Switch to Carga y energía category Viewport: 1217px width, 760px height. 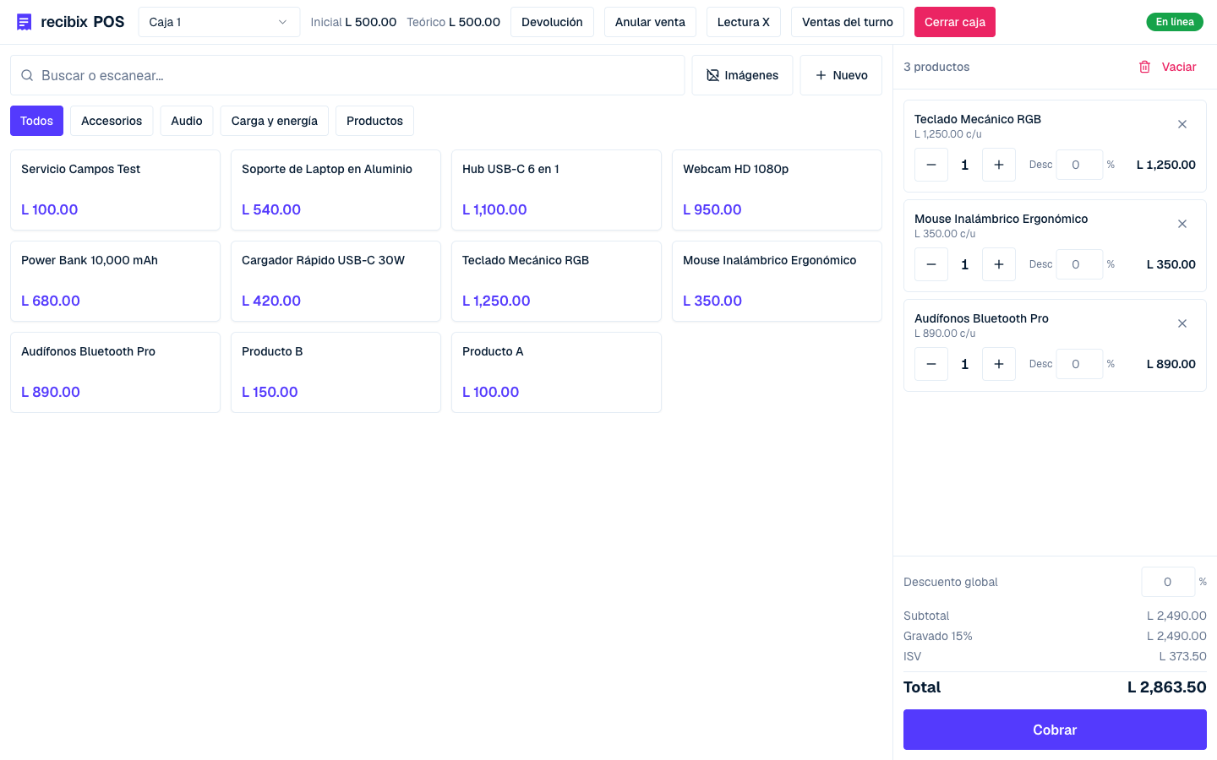pyautogui.click(x=275, y=121)
